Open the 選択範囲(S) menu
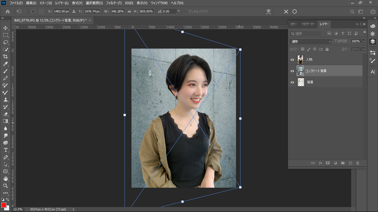The image size is (378, 212). point(94,3)
